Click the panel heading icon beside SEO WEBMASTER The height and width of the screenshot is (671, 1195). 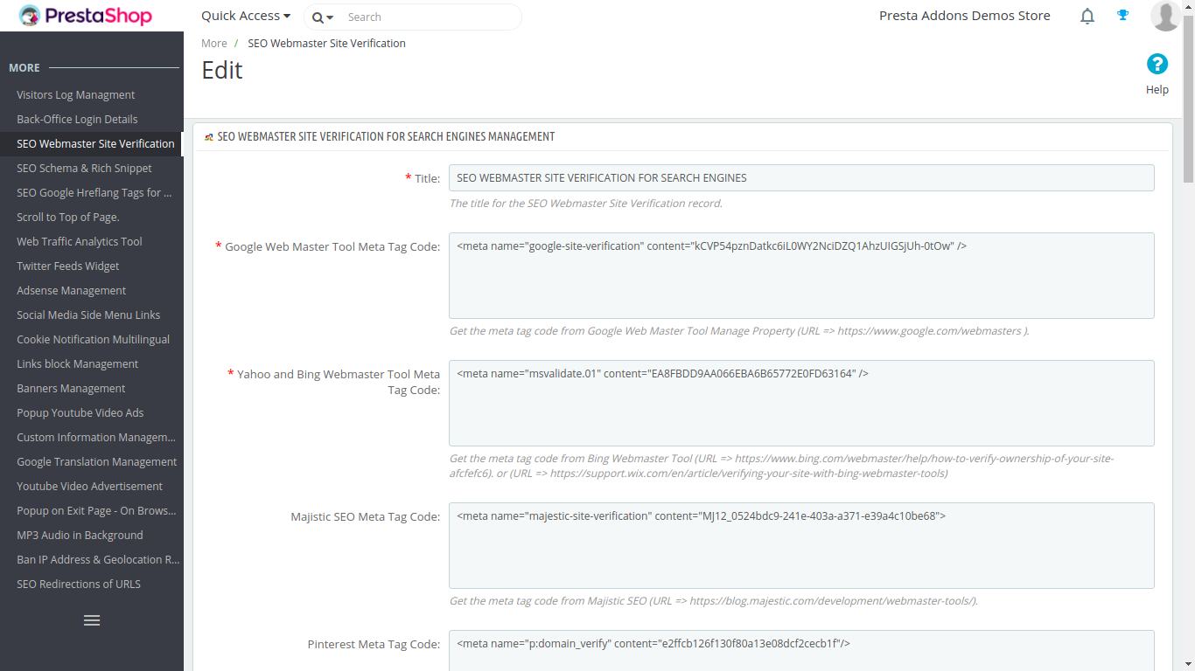click(x=208, y=137)
